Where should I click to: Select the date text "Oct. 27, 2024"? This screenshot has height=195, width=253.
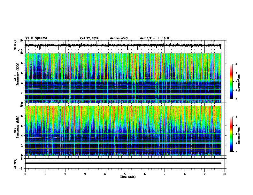[89, 38]
